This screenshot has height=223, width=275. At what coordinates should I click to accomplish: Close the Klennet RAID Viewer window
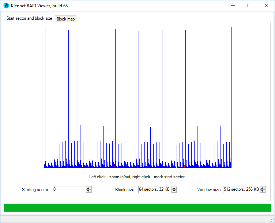266,5
